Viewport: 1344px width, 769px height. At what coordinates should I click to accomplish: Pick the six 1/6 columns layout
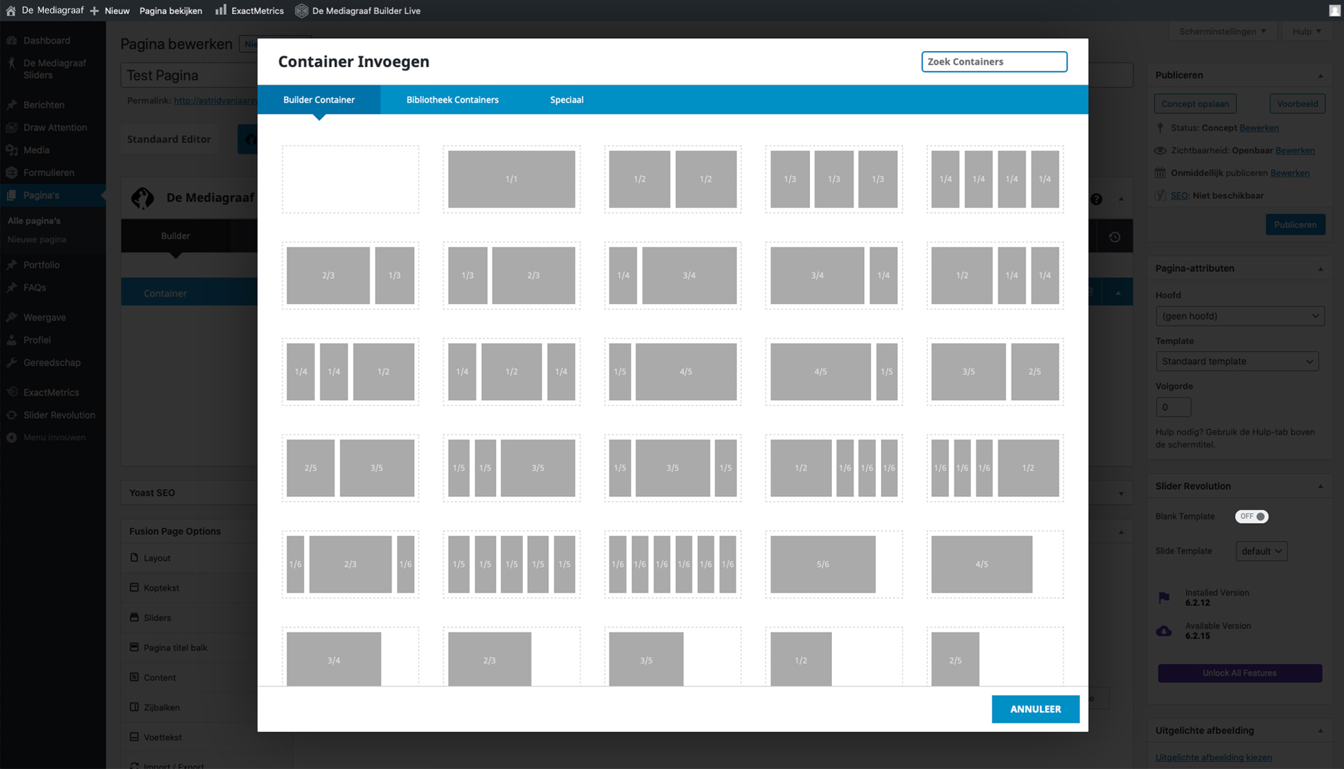tap(673, 564)
